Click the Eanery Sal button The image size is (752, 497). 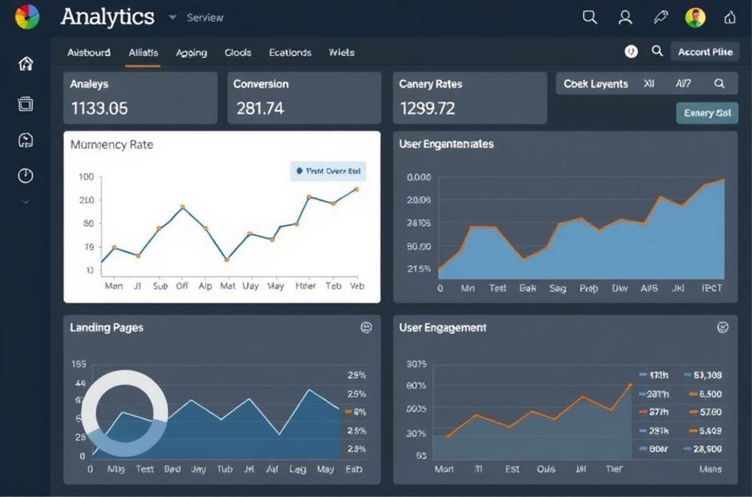click(707, 112)
